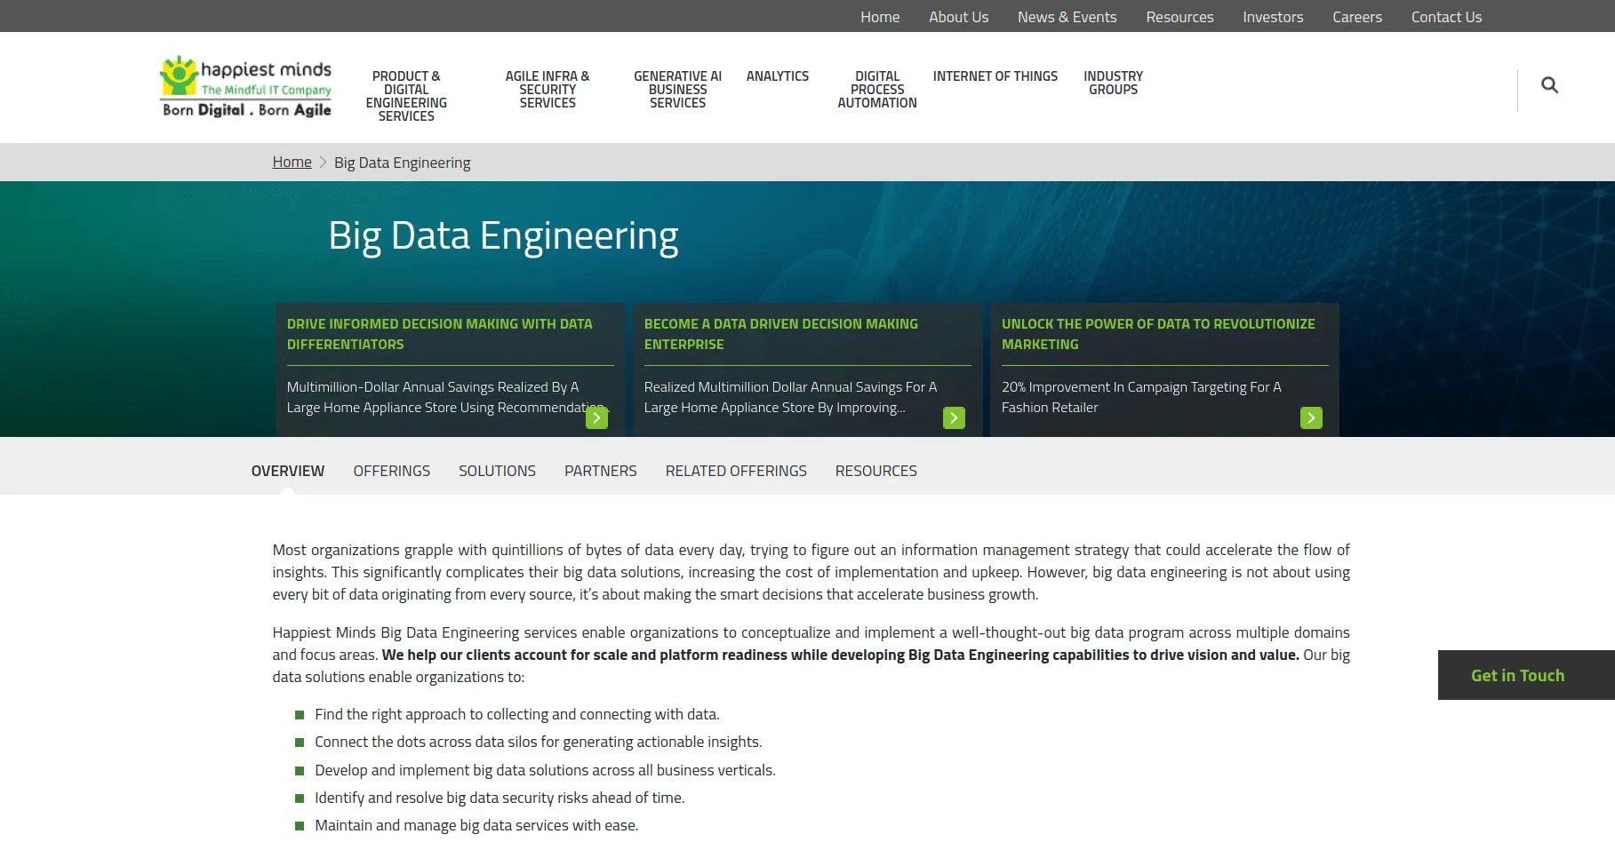Screen dimensions: 1615x850
Task: Click green arrow on marketing campaign card
Action: coord(1311,417)
